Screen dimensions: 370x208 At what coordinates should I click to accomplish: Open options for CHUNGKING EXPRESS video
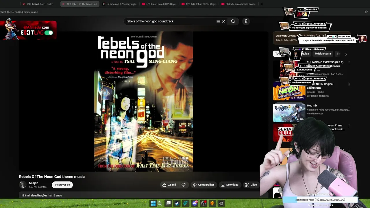pos(349,63)
